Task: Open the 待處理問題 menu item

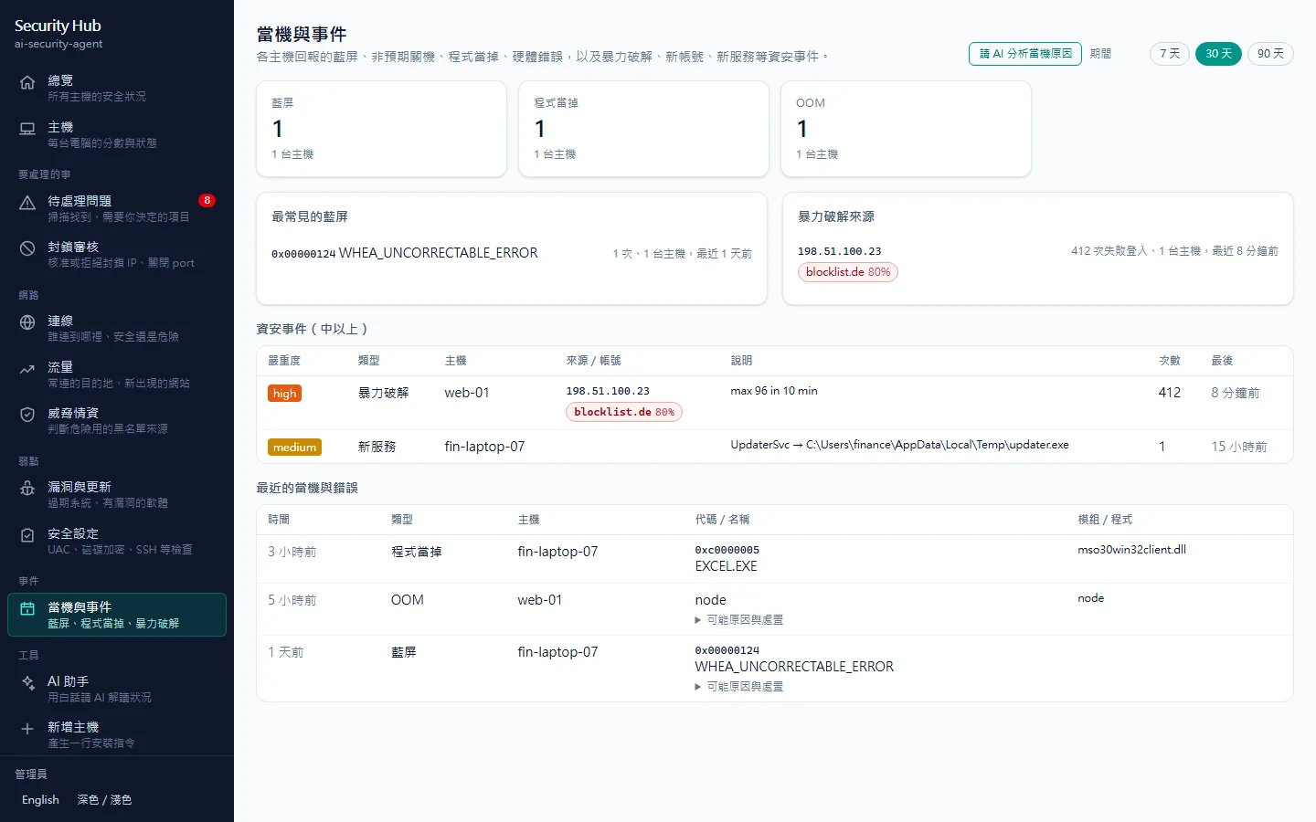Action: tap(117, 208)
